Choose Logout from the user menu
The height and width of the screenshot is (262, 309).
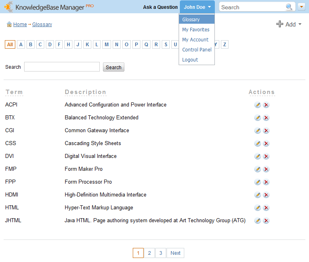coord(190,59)
